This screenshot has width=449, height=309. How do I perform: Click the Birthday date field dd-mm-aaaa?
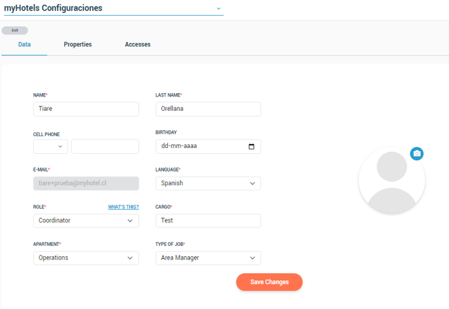pos(208,147)
